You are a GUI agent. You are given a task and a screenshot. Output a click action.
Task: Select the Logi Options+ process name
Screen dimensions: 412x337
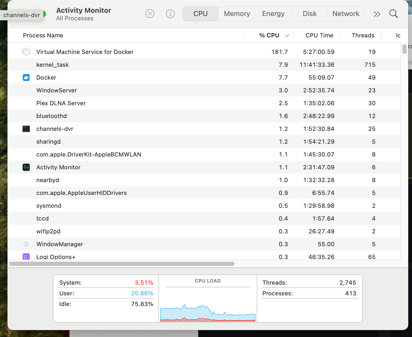(x=56, y=257)
